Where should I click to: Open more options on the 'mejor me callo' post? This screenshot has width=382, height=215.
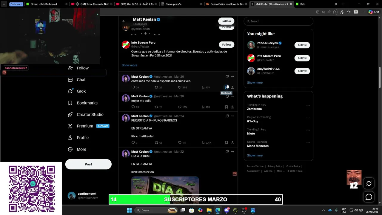tap(232, 96)
